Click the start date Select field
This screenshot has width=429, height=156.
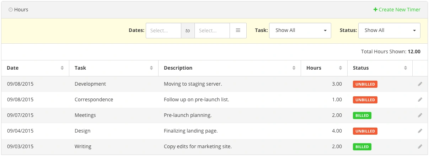(163, 31)
